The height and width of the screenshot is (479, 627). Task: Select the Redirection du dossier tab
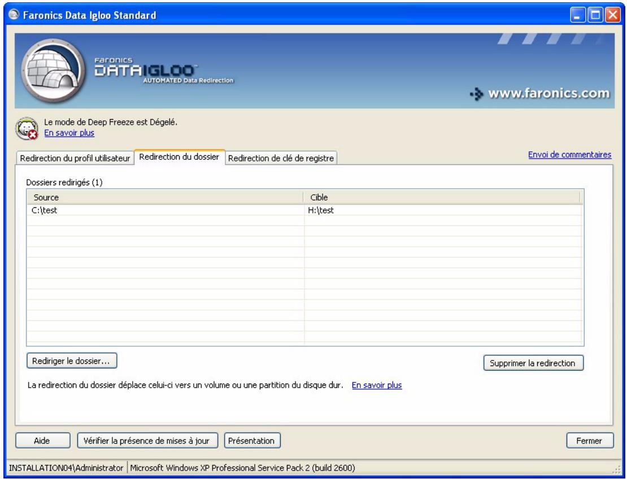click(x=179, y=157)
